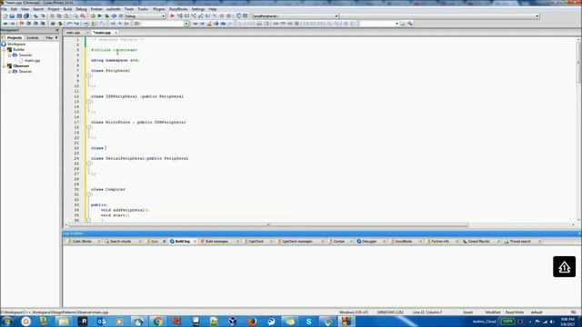Click the highlight marker icon
Screen dimensions: 582x327
tap(209, 24)
